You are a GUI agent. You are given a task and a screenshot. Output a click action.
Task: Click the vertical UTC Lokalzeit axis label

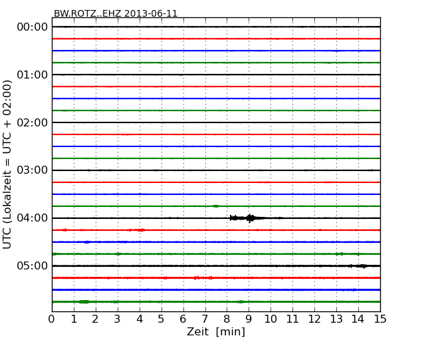pos(7,164)
